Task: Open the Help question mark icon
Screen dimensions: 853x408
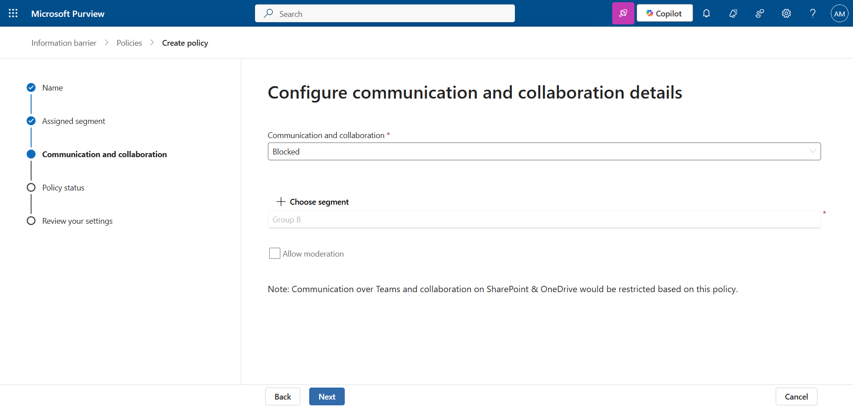Action: [813, 13]
